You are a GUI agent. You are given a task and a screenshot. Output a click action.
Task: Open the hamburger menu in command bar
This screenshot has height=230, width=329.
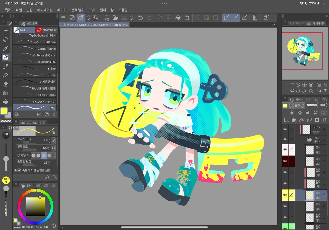click(63, 18)
